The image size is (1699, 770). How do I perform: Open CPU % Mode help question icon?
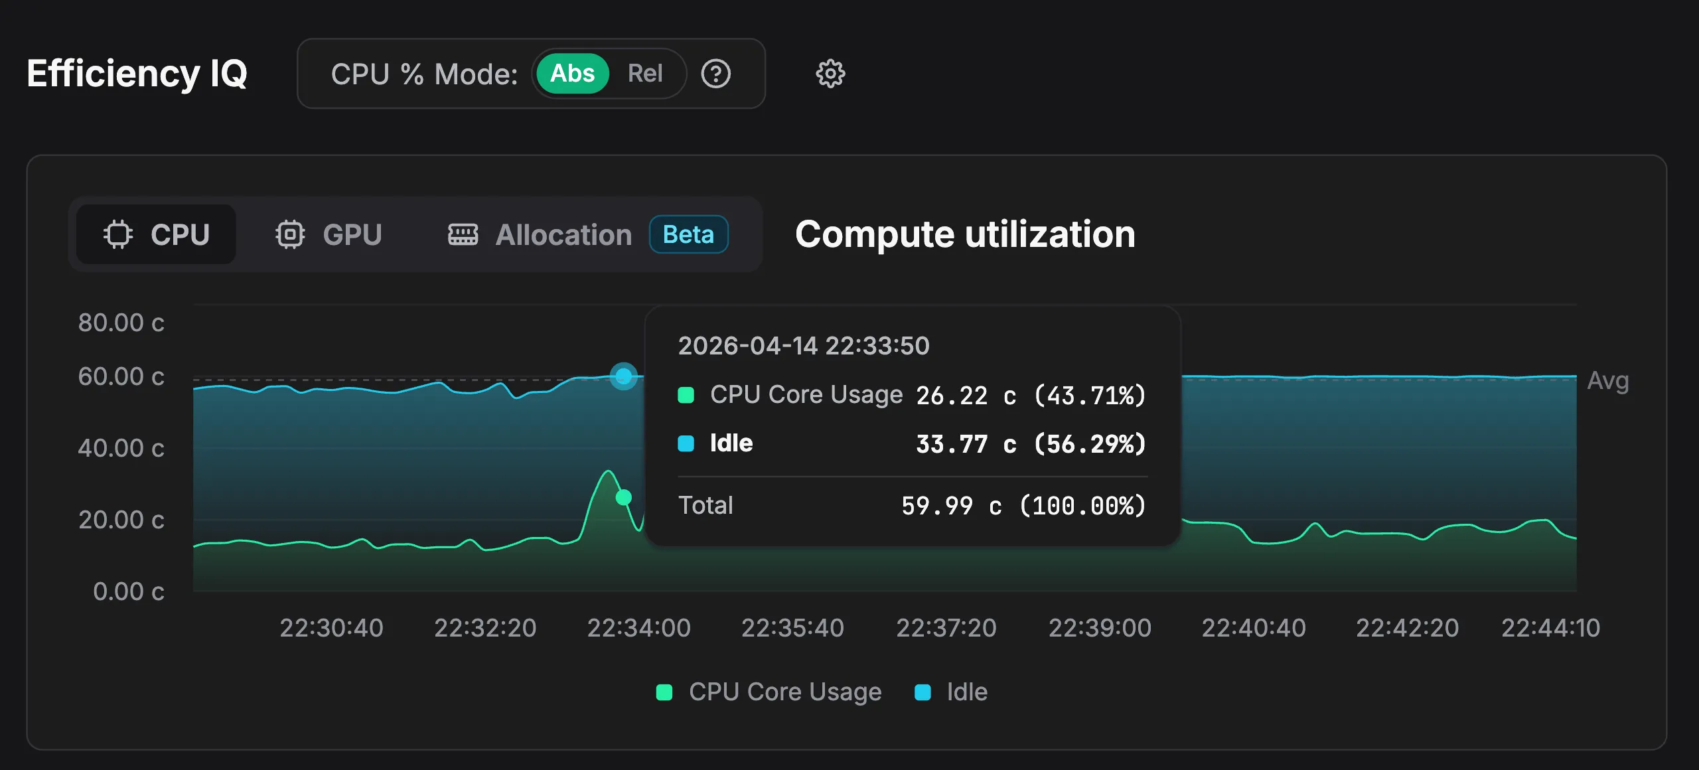pyautogui.click(x=716, y=74)
